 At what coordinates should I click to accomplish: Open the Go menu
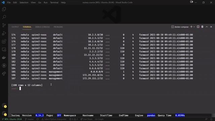40,2
